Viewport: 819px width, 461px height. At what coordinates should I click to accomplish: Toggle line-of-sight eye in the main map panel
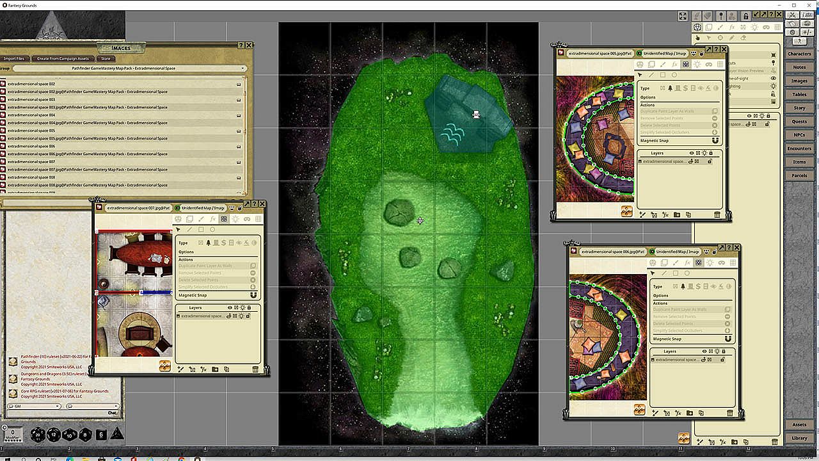click(774, 78)
